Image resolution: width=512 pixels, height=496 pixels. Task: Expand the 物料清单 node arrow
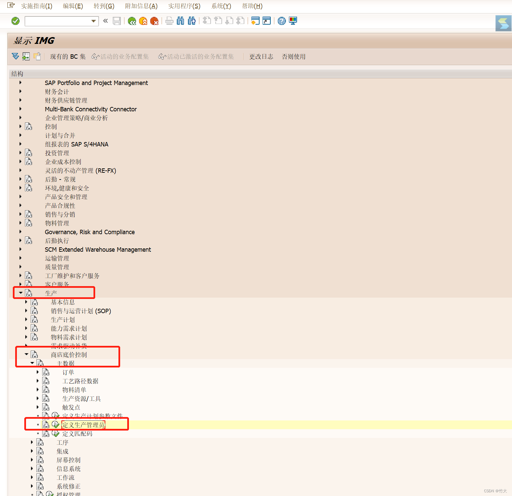37,389
